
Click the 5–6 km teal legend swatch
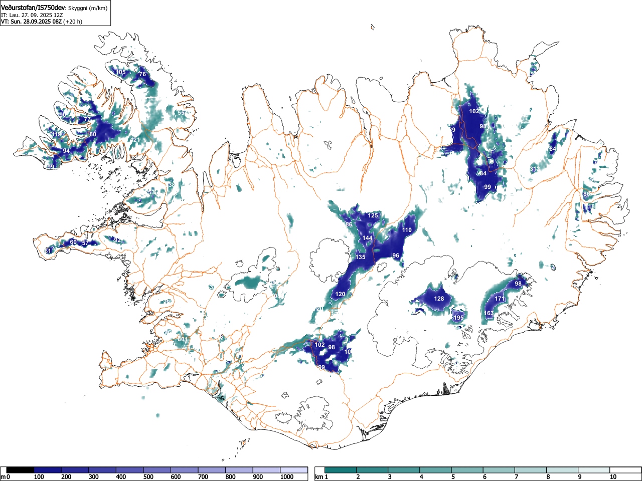(467, 470)
